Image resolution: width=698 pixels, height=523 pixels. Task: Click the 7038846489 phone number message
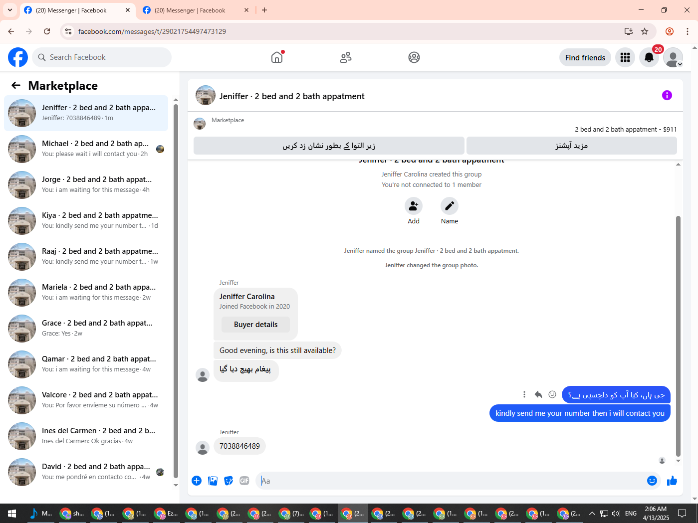click(x=239, y=446)
